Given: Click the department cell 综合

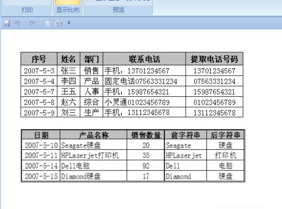Looking at the screenshot, I should (91, 102).
